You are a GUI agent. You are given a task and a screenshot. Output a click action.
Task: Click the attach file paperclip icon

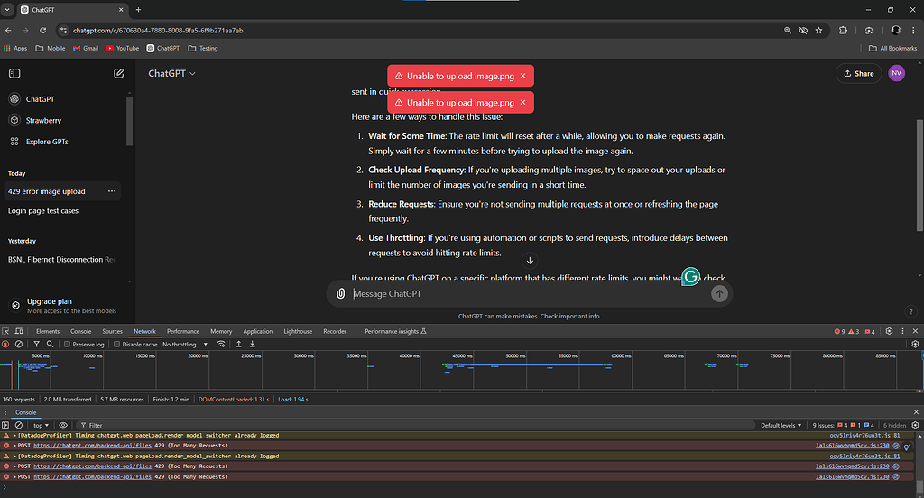click(340, 294)
